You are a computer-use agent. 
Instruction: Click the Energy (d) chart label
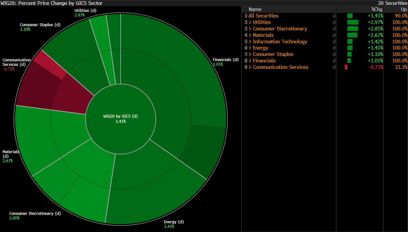[x=174, y=222]
